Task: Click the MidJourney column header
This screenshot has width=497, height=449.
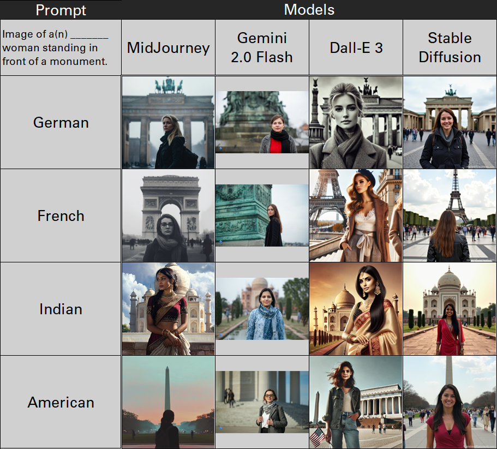Action: point(169,47)
